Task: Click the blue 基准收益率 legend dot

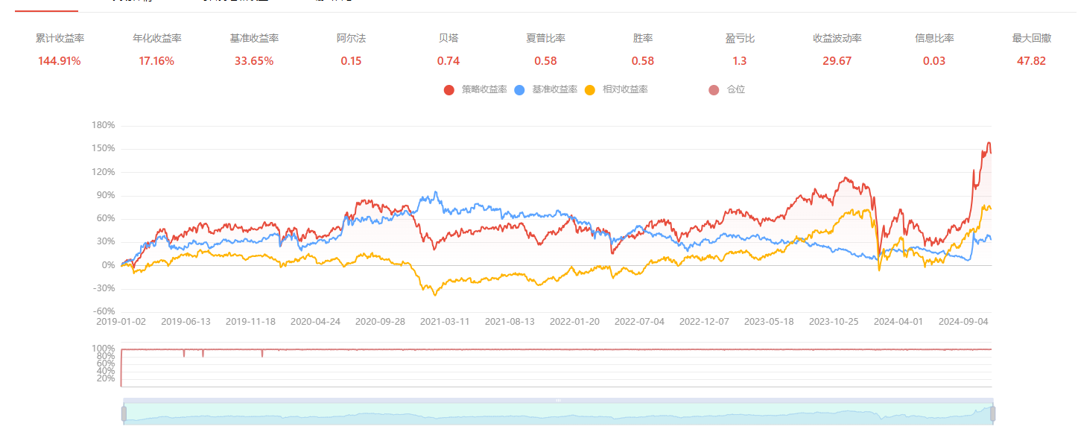Action: coord(519,90)
